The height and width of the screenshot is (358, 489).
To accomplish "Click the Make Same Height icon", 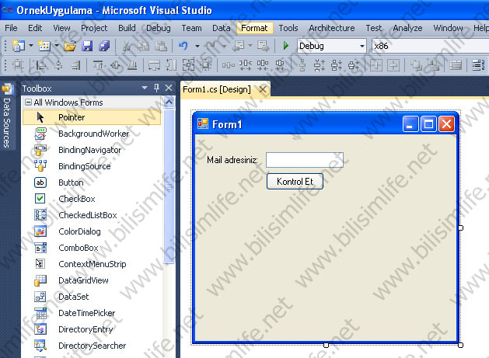I will pos(171,65).
